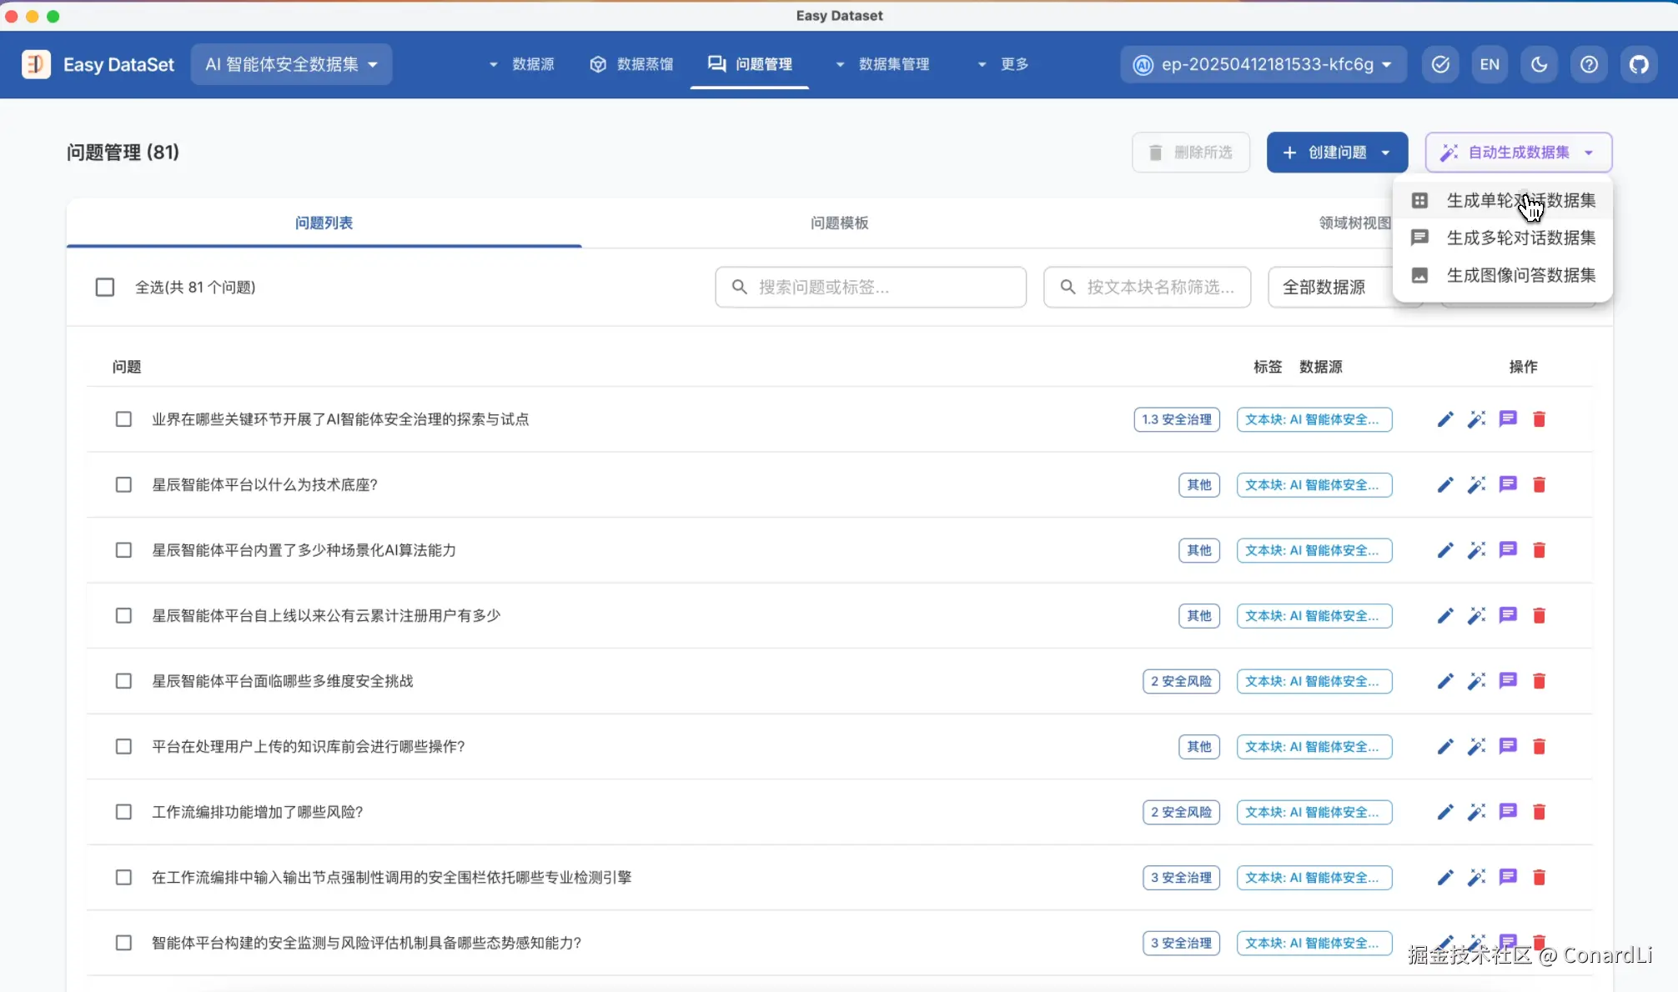Switch language with EN button

click(x=1490, y=64)
